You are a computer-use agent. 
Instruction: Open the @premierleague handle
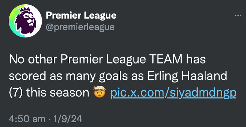click(80, 27)
